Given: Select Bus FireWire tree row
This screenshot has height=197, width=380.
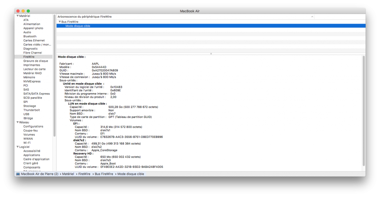Looking at the screenshot, I should click(211, 22).
